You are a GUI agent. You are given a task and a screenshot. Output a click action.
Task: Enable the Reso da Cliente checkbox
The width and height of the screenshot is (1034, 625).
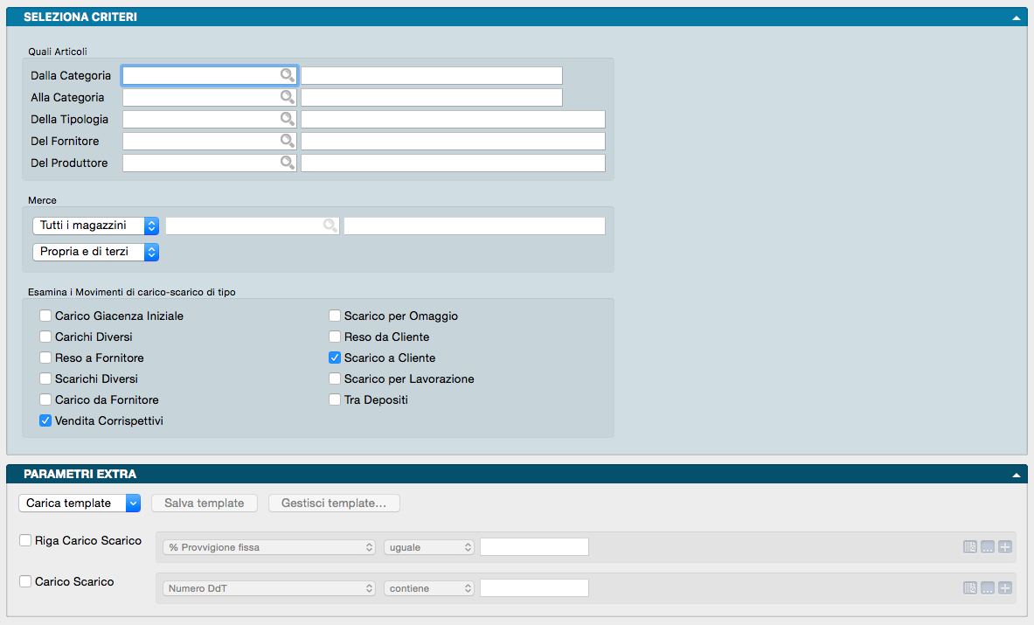(335, 337)
